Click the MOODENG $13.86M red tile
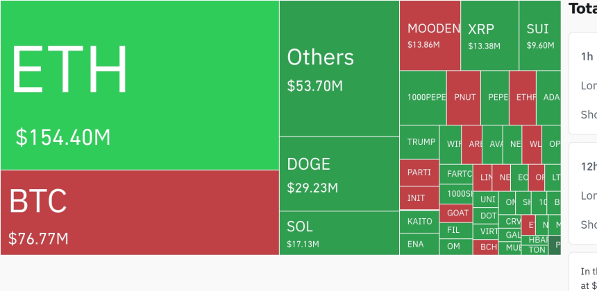This screenshot has width=597, height=291. coord(430,35)
